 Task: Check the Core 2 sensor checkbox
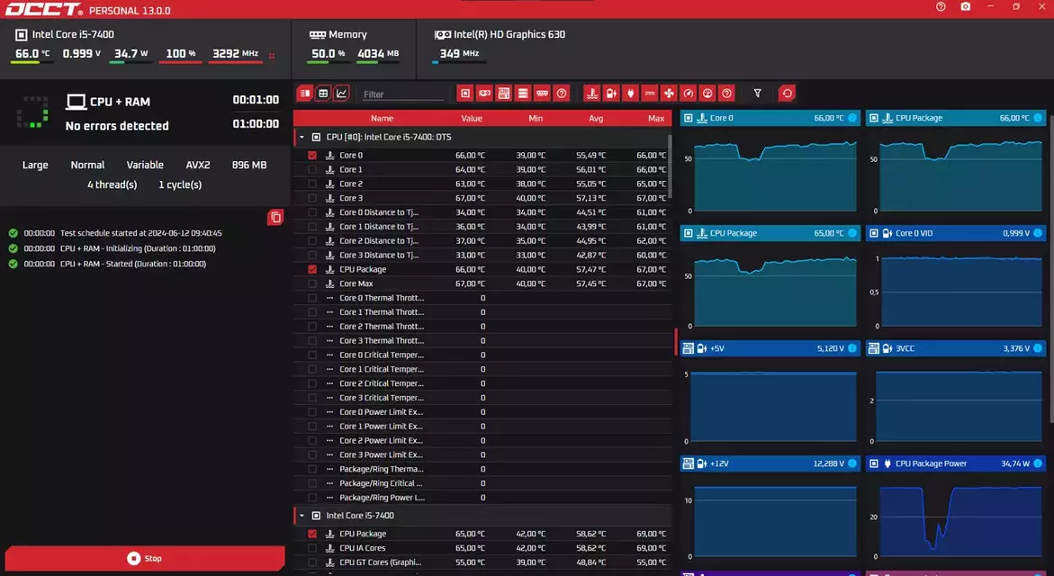point(312,184)
